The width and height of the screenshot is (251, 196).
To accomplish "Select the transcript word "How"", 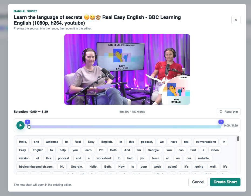I will point(121,167).
